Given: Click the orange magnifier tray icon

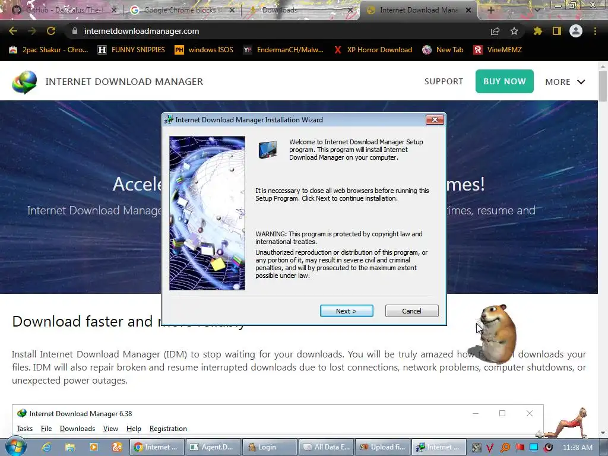Looking at the screenshot, I should click(505, 448).
